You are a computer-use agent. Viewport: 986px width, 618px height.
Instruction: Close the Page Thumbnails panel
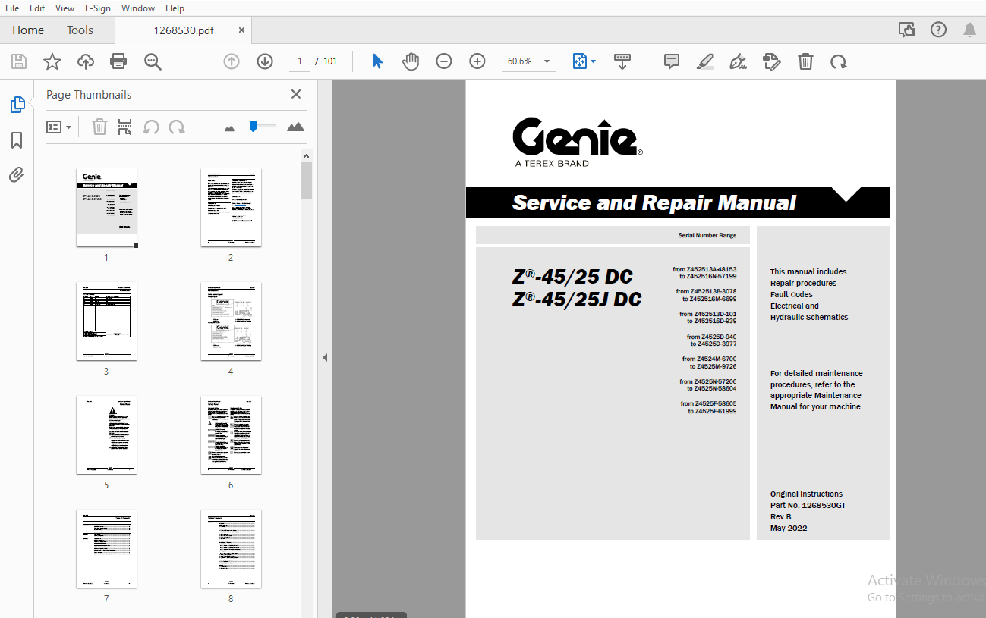[x=296, y=94]
